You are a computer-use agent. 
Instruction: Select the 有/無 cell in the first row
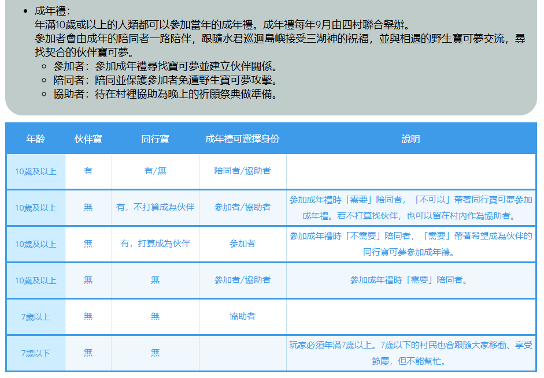pyautogui.click(x=155, y=171)
